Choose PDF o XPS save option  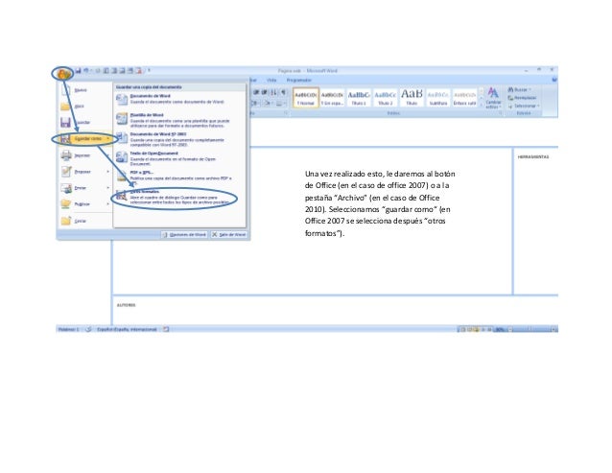click(x=180, y=177)
